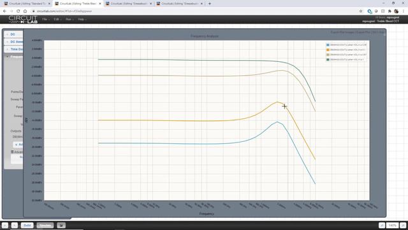Click blue legend swatch for first trace
Screen dimensions: 408x230
point(328,45)
